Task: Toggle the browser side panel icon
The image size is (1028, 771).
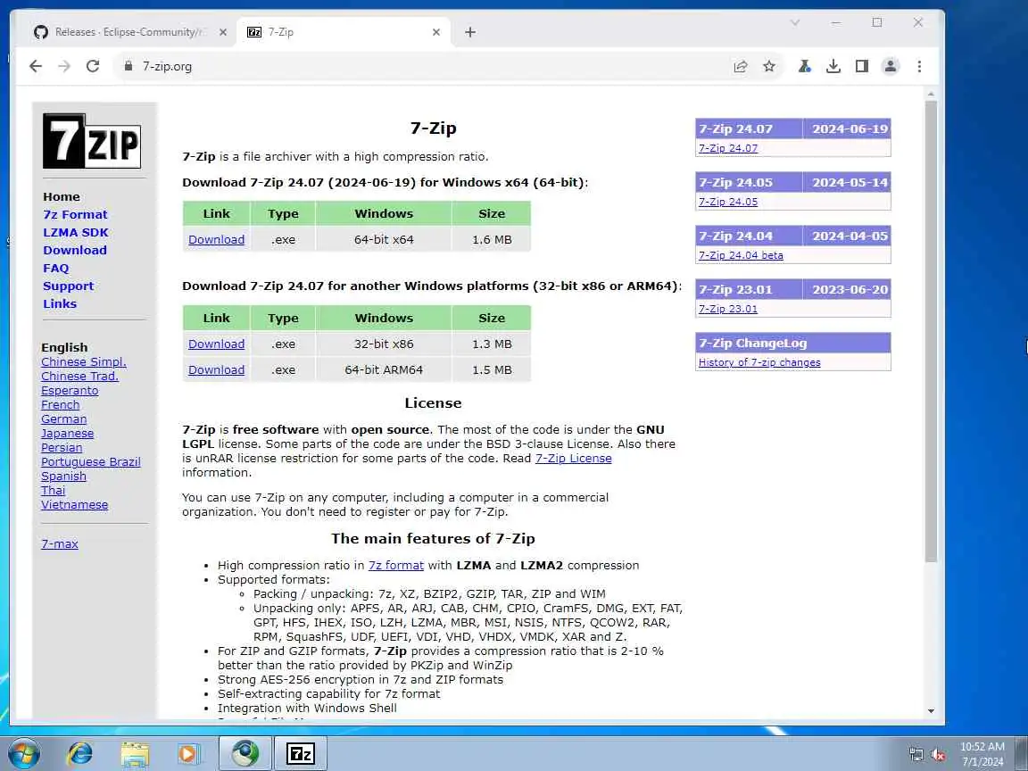Action: click(862, 66)
